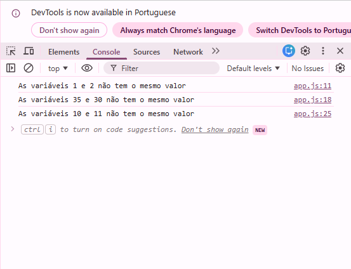Show the console sidebar panel

[x=11, y=68]
